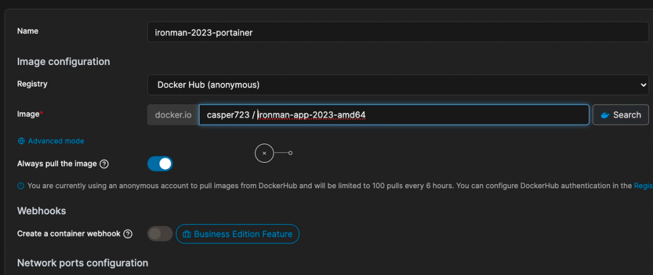Toggle Create a container webhook switch
The height and width of the screenshot is (275, 653).
tap(160, 234)
